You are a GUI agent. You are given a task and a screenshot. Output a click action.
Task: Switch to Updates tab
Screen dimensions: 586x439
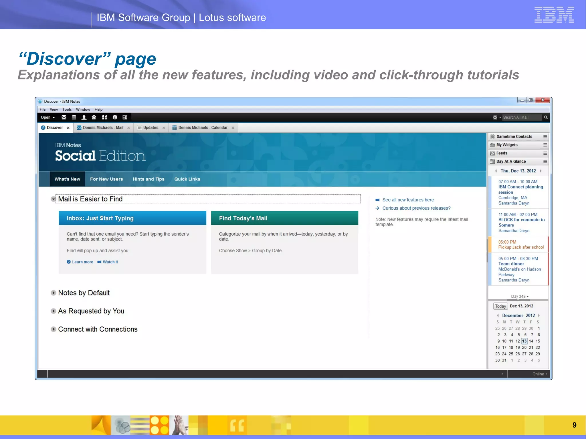point(151,128)
